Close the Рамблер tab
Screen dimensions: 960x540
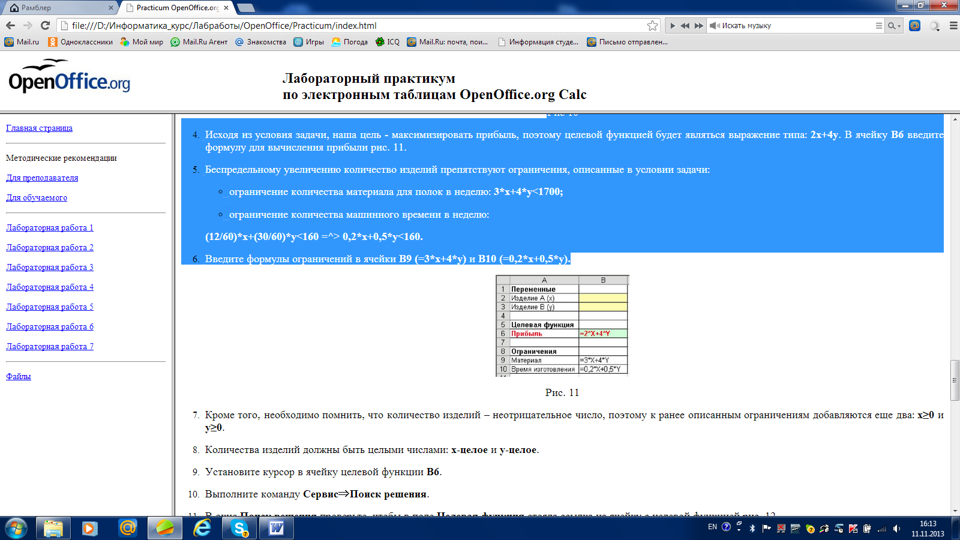click(111, 8)
